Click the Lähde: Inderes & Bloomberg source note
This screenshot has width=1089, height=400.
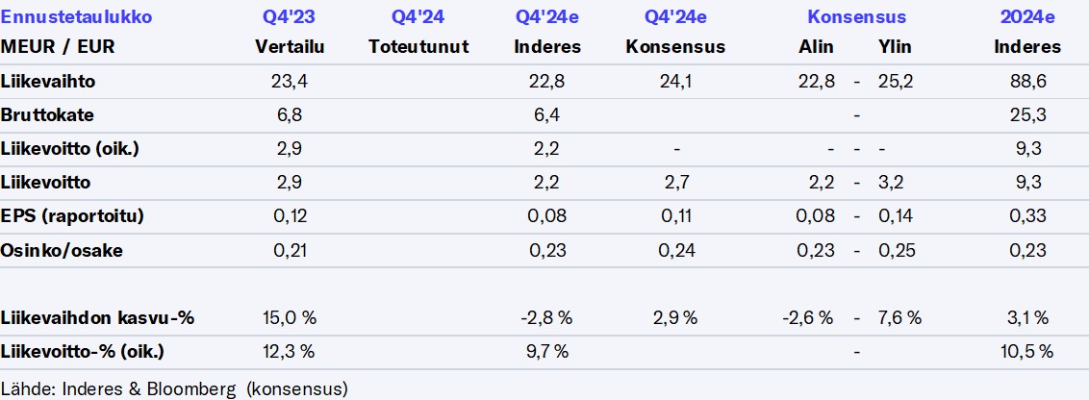(x=174, y=388)
